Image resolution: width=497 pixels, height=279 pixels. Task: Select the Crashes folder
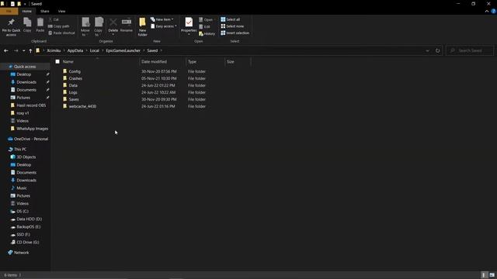pyautogui.click(x=75, y=78)
